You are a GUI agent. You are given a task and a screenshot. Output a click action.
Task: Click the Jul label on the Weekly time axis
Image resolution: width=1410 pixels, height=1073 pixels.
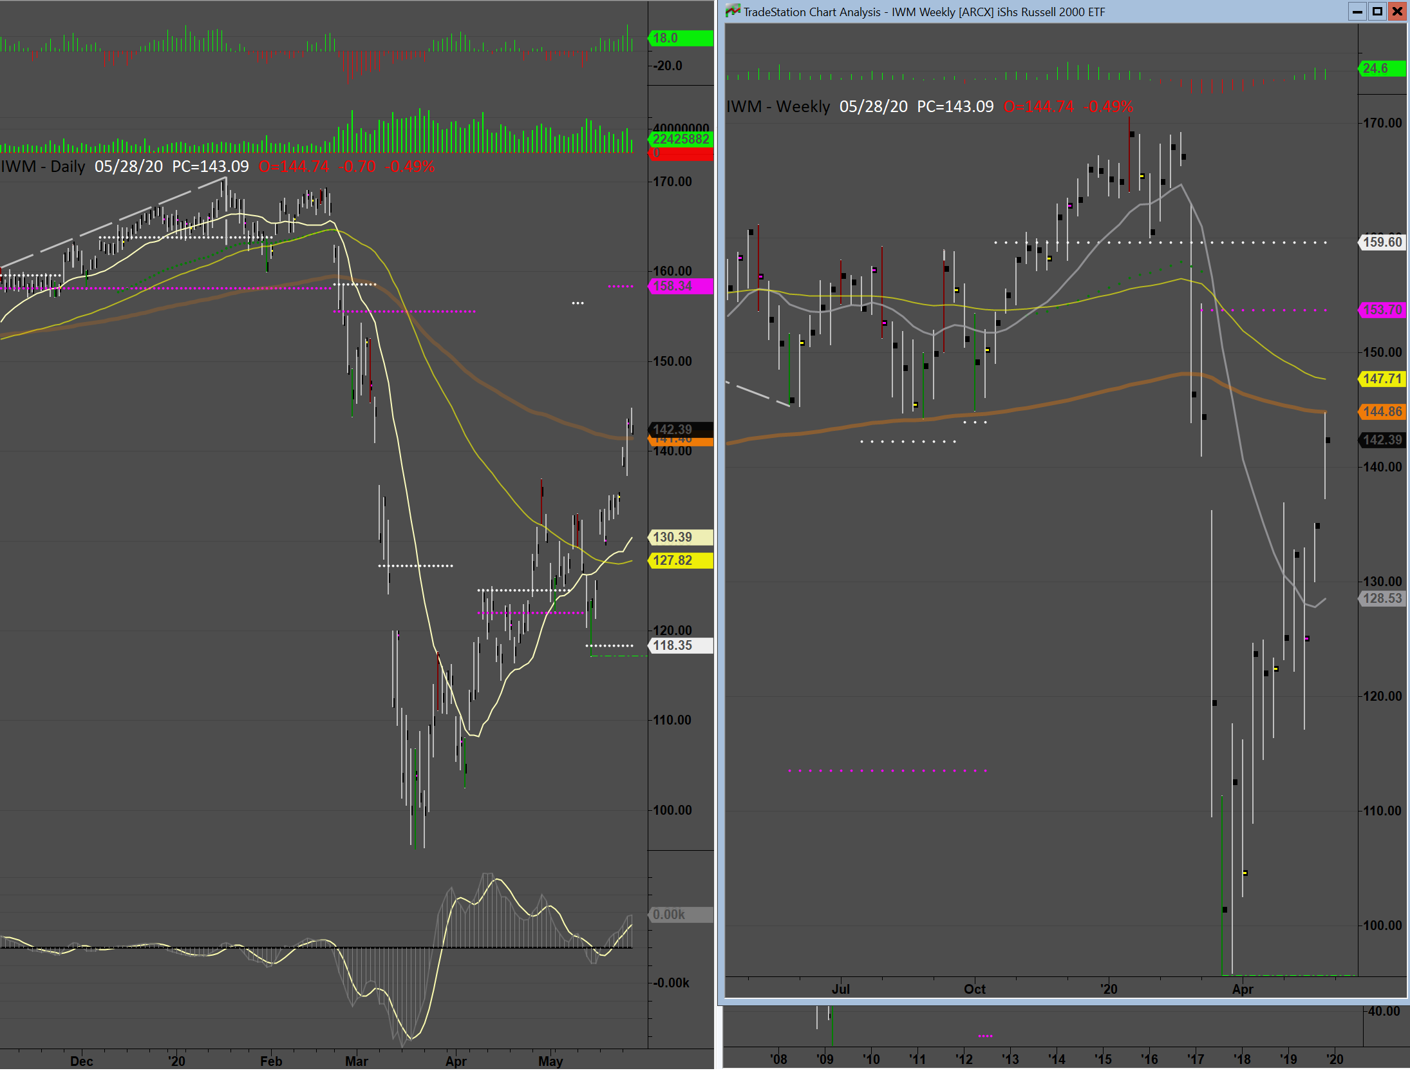840,989
